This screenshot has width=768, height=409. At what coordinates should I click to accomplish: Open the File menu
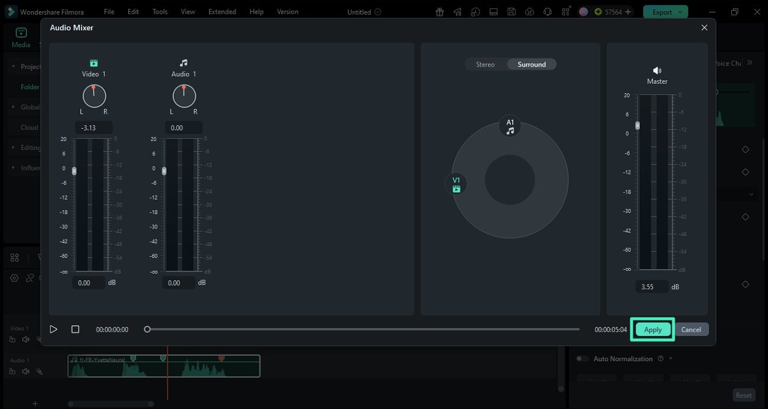click(109, 12)
